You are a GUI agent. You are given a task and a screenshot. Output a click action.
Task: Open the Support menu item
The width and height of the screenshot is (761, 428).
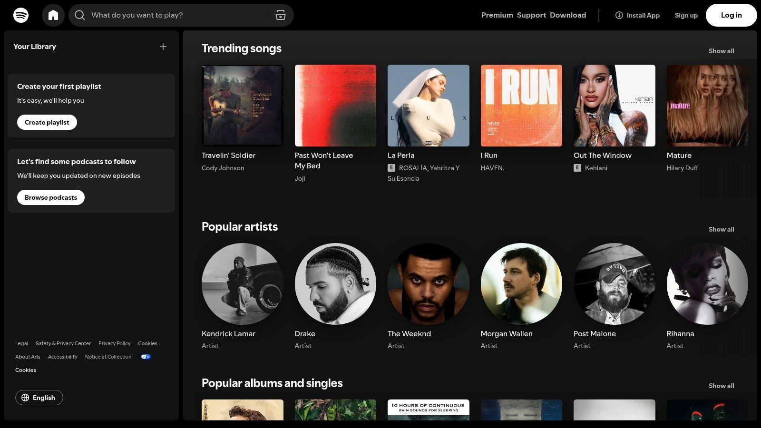click(x=531, y=15)
